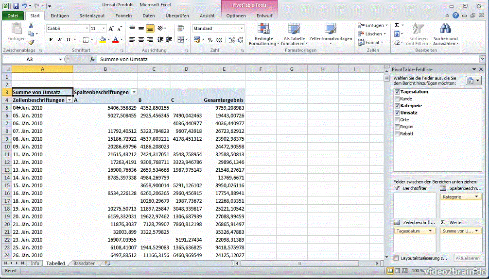Open Spaltenbeschriftungen filter dropdown
Screen dimensions: 489x279
pos(134,92)
